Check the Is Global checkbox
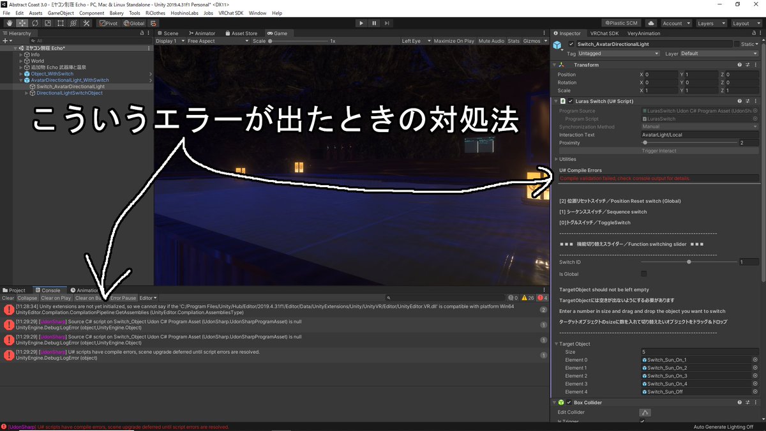 pyautogui.click(x=643, y=274)
